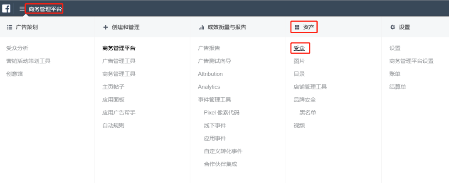Go to Pixel 像素代码
The image size is (449, 183).
pos(222,113)
